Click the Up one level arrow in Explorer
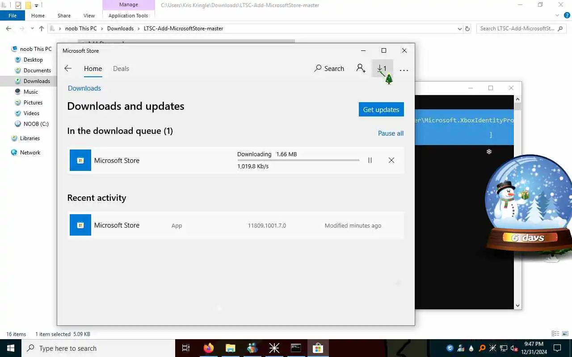572x357 pixels. (42, 29)
